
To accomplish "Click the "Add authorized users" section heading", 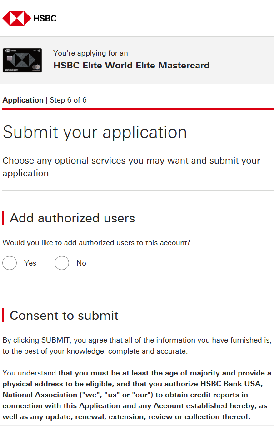I will coord(72,218).
